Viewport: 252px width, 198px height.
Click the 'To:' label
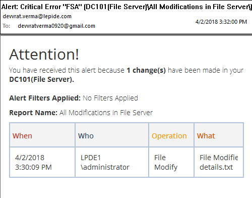pos(7,26)
